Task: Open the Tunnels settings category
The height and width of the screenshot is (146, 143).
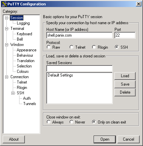Action: coord(30,104)
